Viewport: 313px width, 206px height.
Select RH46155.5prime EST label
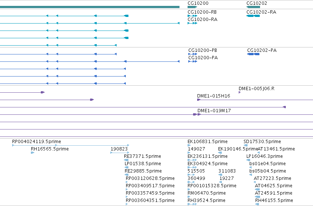coord(274,200)
